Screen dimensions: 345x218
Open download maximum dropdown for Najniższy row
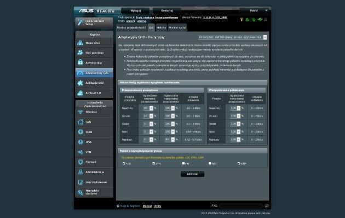click(x=235, y=140)
